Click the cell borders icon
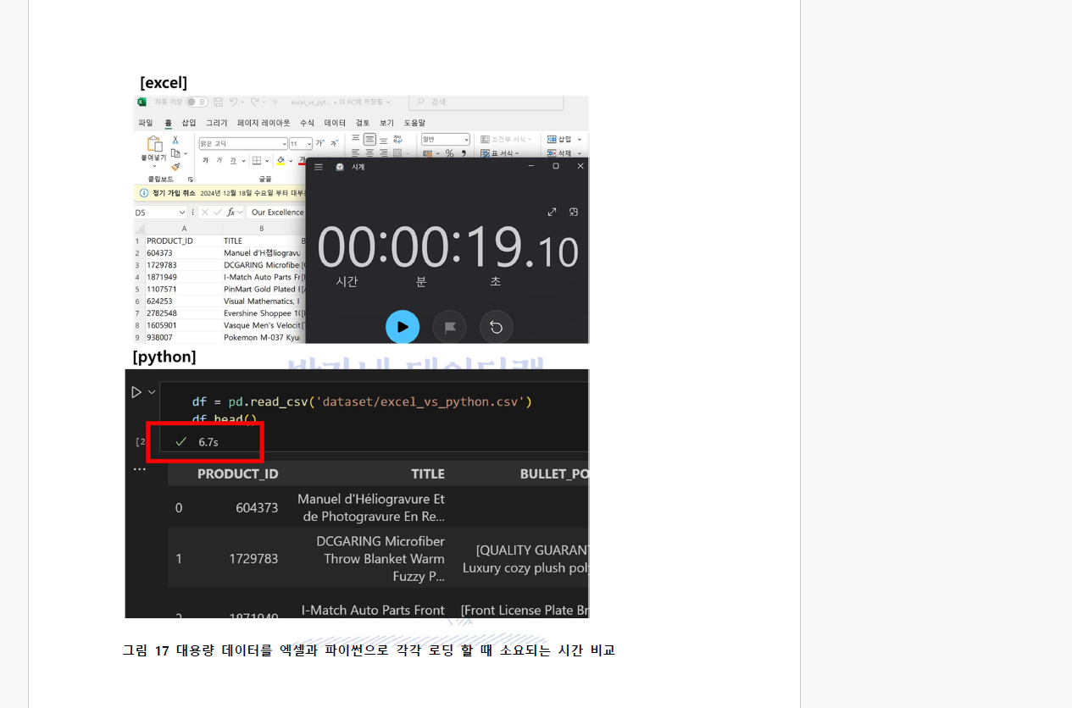This screenshot has width=1072, height=708. (x=256, y=161)
